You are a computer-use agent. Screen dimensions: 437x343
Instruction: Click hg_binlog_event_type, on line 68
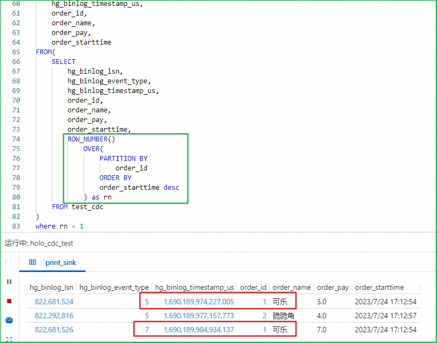point(109,81)
